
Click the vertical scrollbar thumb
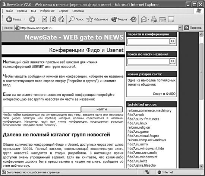point(201,71)
